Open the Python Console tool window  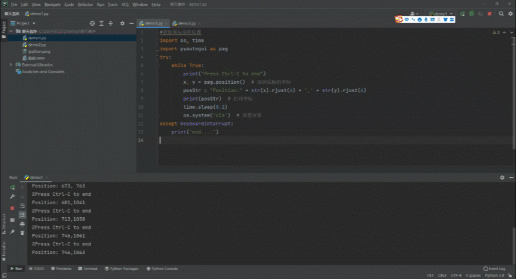click(163, 269)
